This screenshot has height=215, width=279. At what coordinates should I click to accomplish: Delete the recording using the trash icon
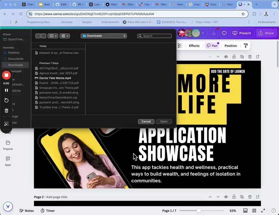6,110
